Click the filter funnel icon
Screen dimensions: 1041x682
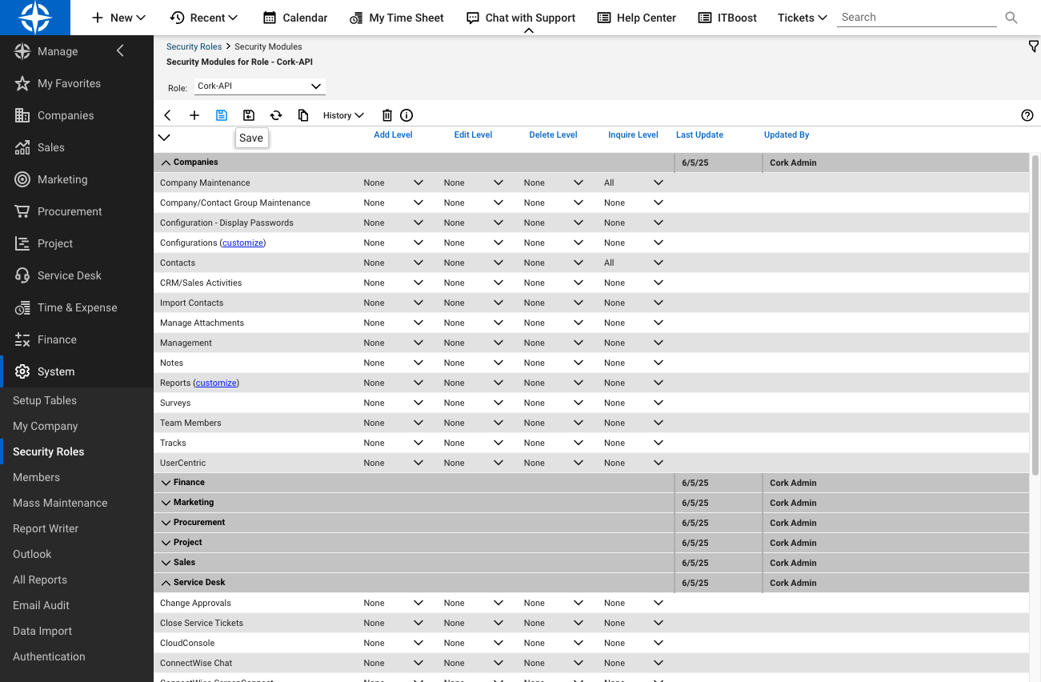click(1033, 46)
